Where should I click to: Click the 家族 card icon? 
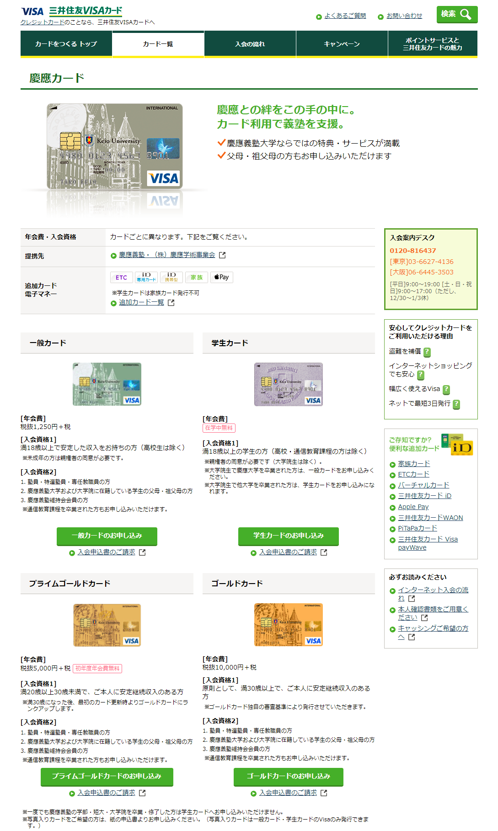point(197,278)
